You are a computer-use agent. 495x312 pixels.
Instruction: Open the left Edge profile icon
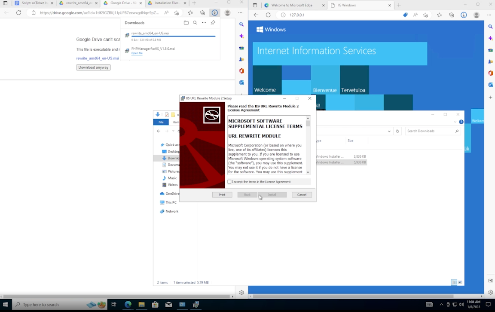[227, 12]
